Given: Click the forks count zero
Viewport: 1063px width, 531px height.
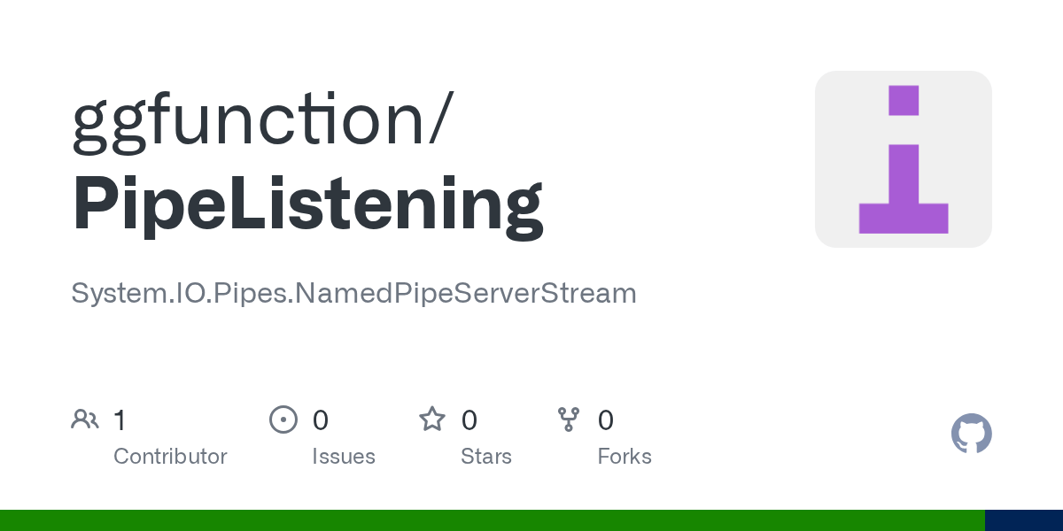Looking at the screenshot, I should pos(606,419).
